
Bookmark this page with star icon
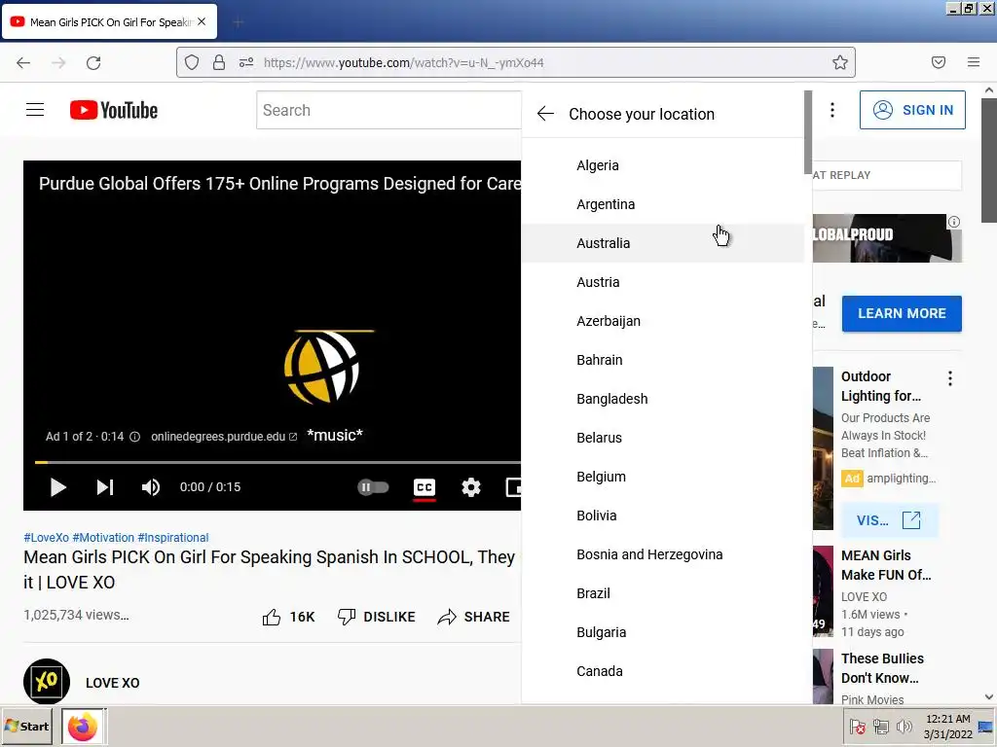pyautogui.click(x=840, y=62)
